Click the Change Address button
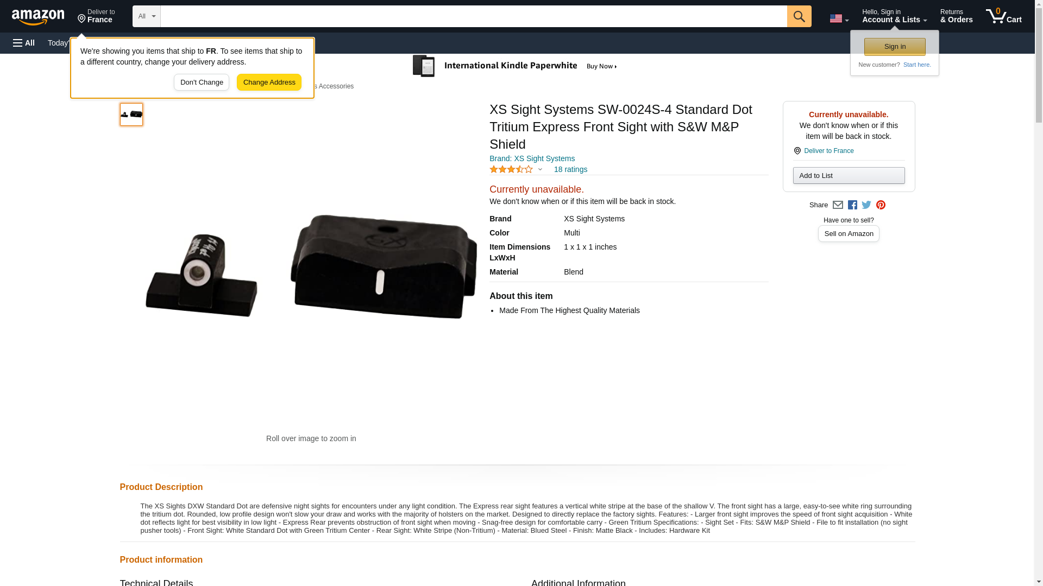The width and height of the screenshot is (1043, 586). coord(269,82)
